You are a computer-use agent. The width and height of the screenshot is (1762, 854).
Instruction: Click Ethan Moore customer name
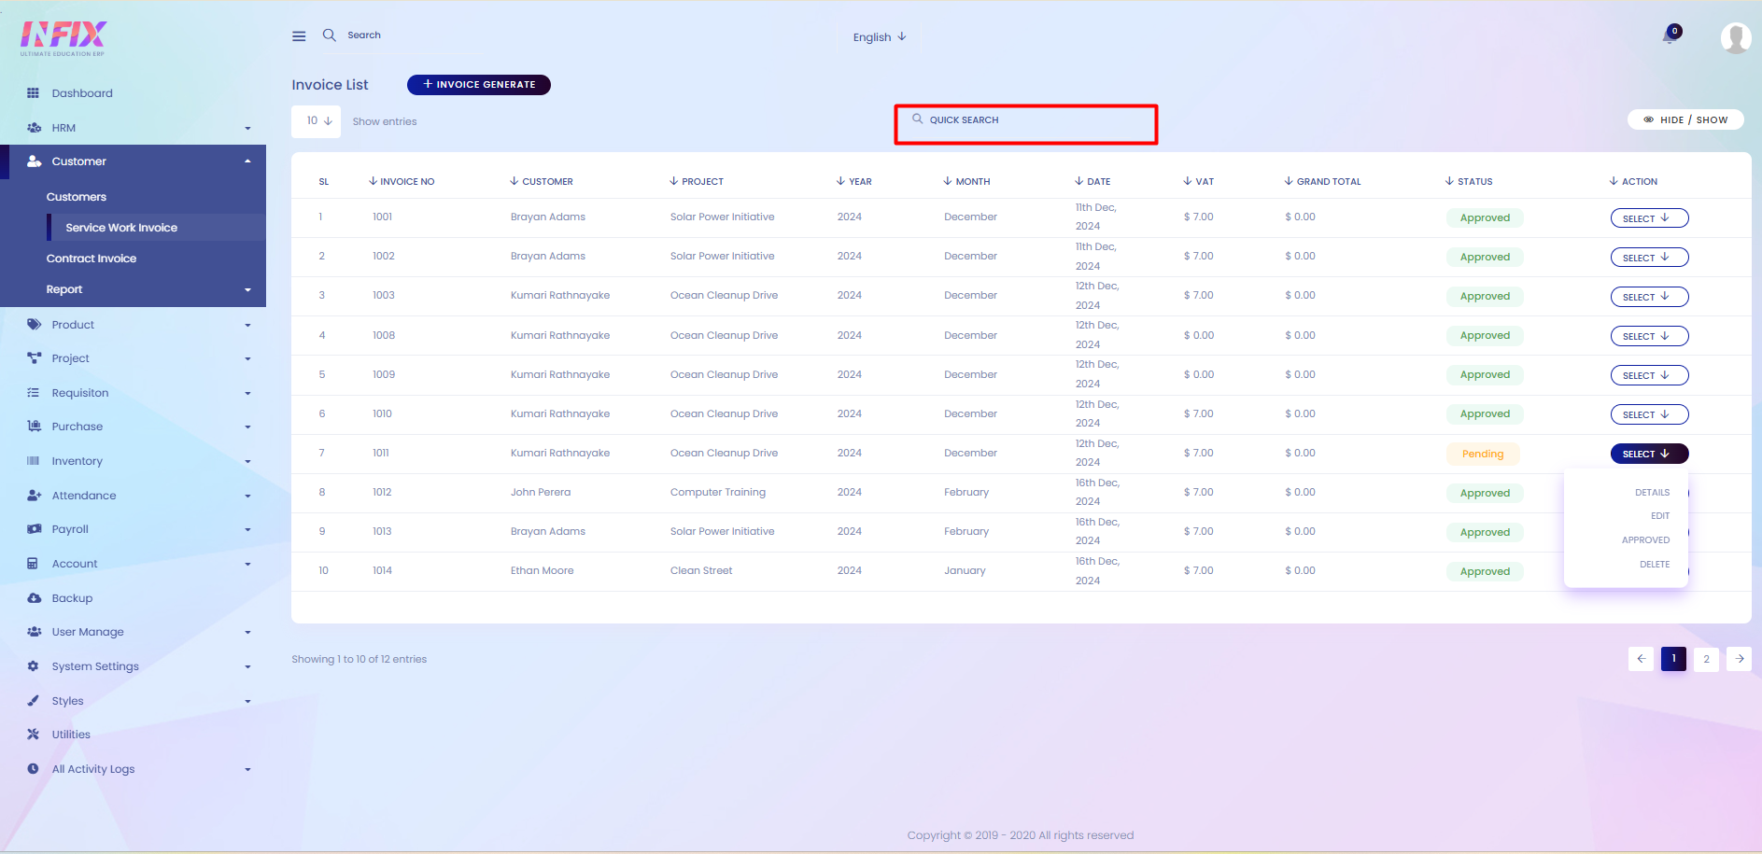(543, 570)
